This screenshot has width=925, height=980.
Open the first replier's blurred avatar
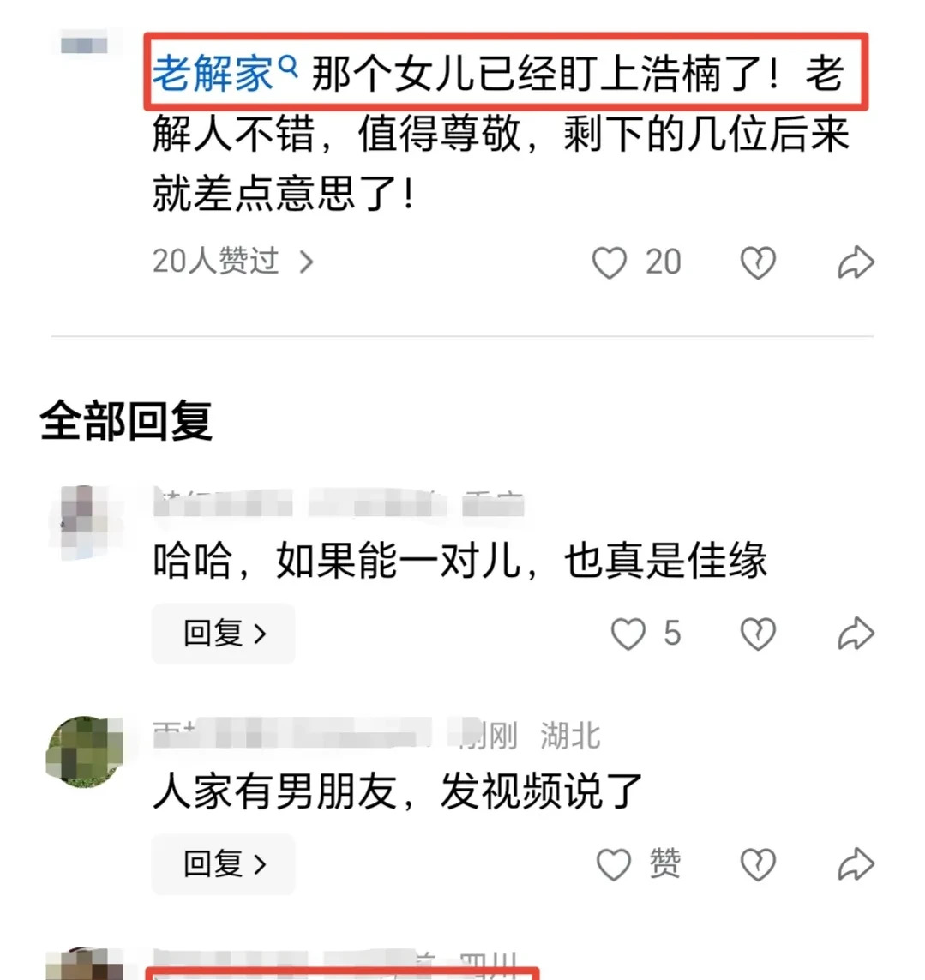84,524
